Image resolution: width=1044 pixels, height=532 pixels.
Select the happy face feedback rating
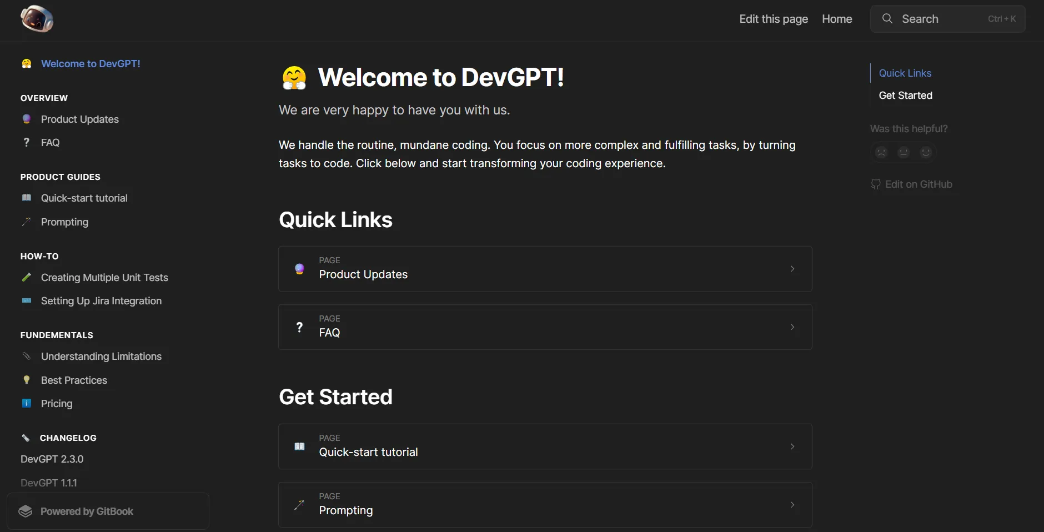(x=926, y=152)
